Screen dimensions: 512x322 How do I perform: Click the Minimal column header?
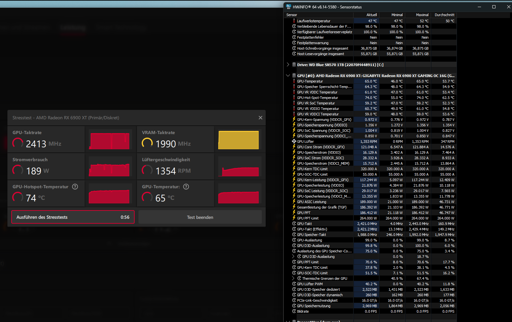pyautogui.click(x=392, y=15)
